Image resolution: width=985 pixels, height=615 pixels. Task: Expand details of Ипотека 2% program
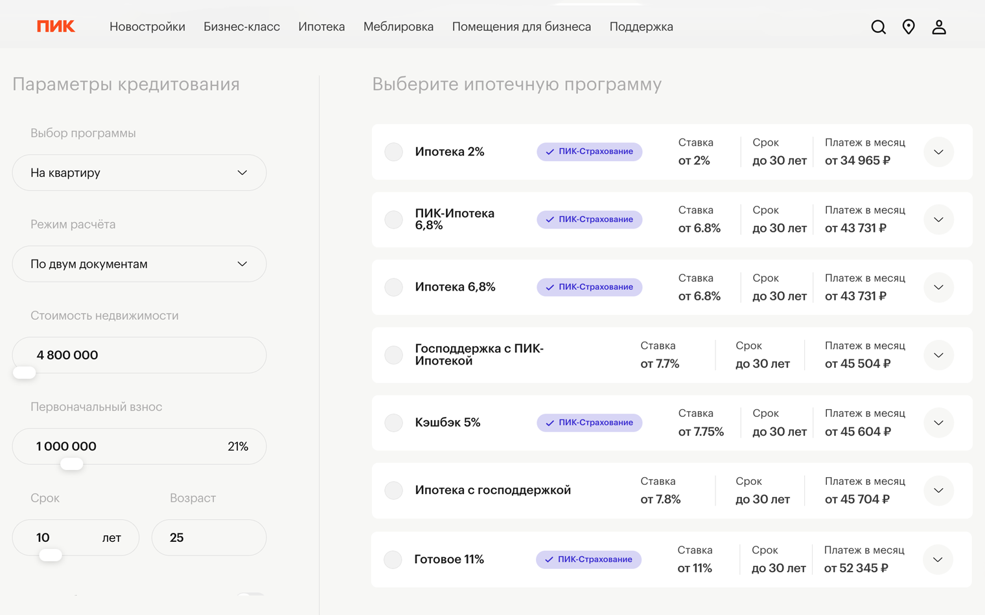tap(938, 152)
